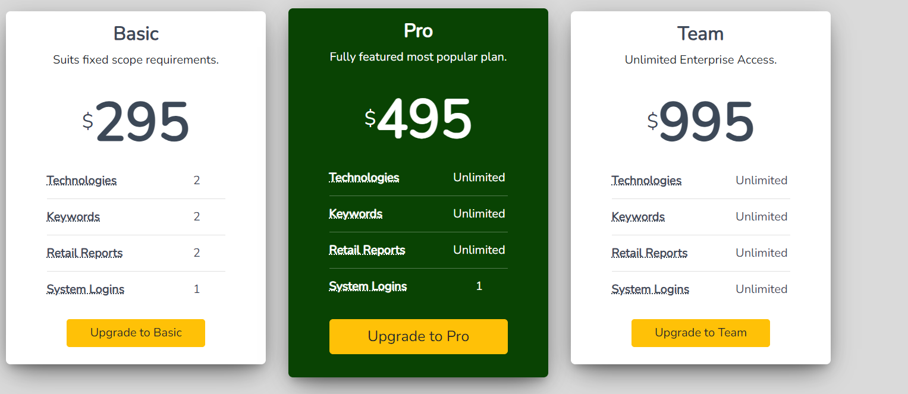Screen dimensions: 908x394
Task: Click Keywords label in Team plan
Action: 639,217
